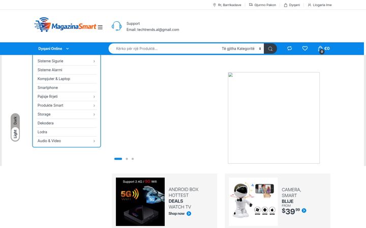Open Sisteme Alarmi category

50,70
